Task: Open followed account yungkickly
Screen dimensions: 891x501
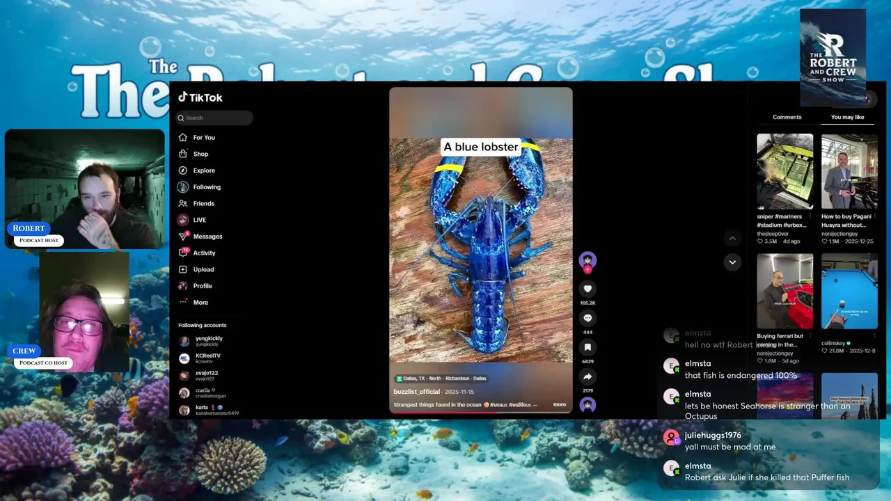Action: click(x=209, y=341)
